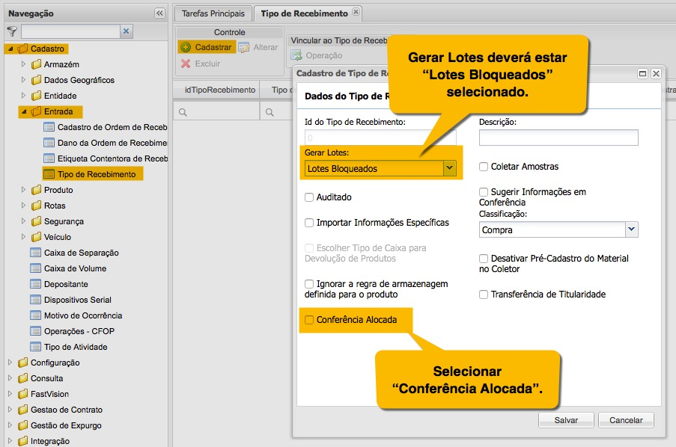
Task: Expand the Consulta folder arrow
Action: pos(10,378)
